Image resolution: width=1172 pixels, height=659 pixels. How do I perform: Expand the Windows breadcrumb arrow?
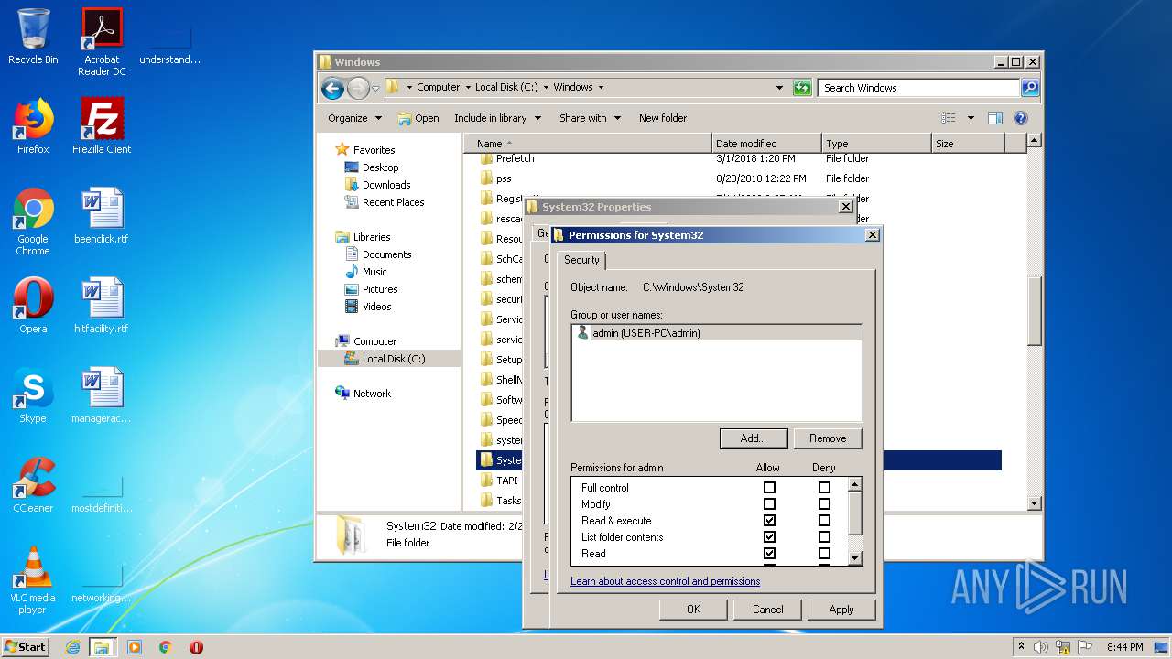coord(601,88)
